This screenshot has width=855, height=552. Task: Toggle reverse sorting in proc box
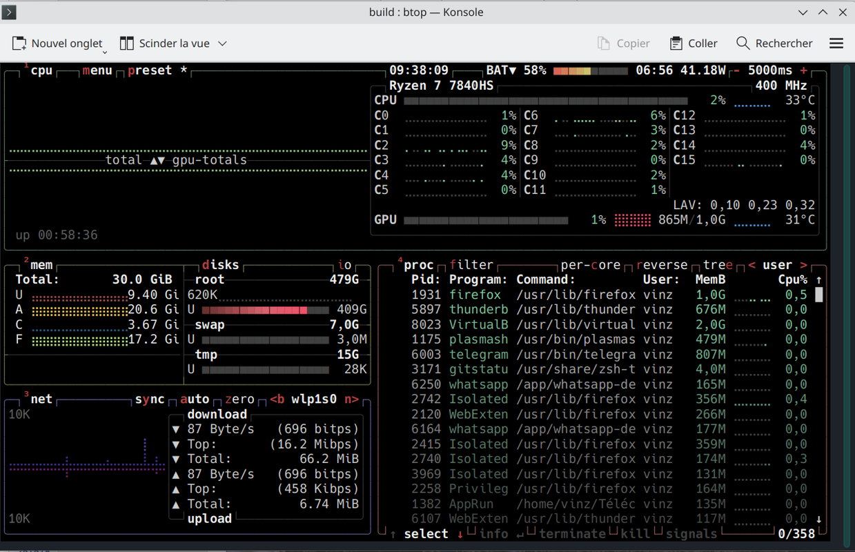662,265
